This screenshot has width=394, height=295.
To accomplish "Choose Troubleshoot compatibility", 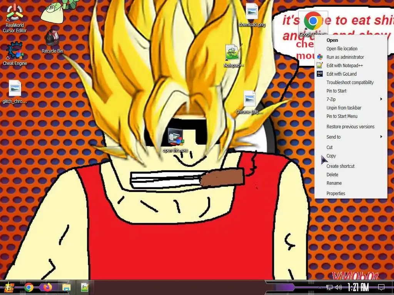I will click(351, 83).
